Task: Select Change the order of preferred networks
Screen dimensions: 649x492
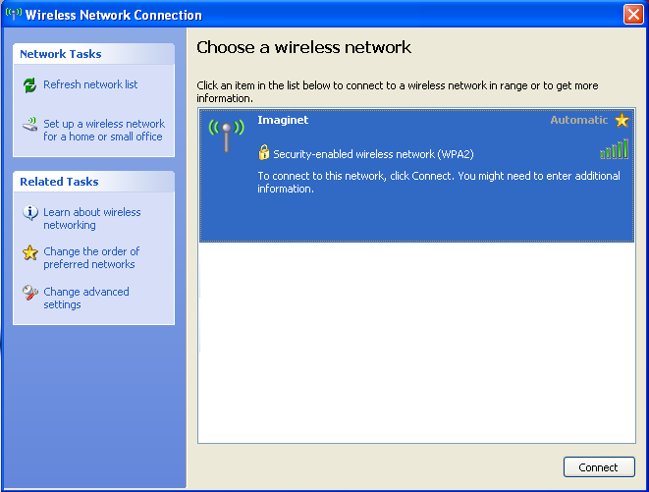Action: tap(91, 257)
